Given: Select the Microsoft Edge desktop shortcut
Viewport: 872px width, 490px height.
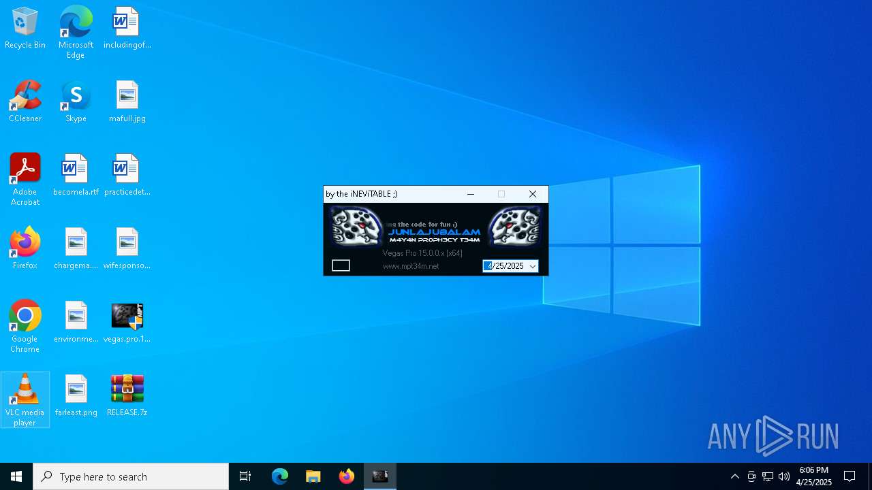Looking at the screenshot, I should tap(76, 33).
